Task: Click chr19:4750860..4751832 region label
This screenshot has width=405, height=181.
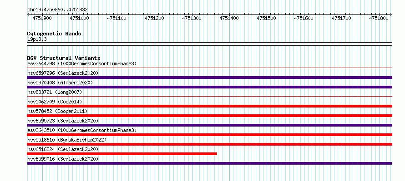Action: (x=57, y=10)
